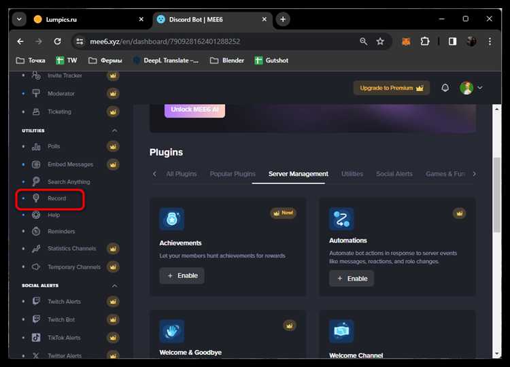The height and width of the screenshot is (367, 510).
Task: Open the DeepL Translate bookmark
Action: tap(166, 60)
